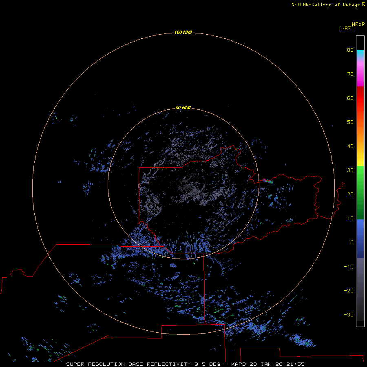Click the 80 dBZ scale value
The width and height of the screenshot is (367, 367).
[350, 50]
